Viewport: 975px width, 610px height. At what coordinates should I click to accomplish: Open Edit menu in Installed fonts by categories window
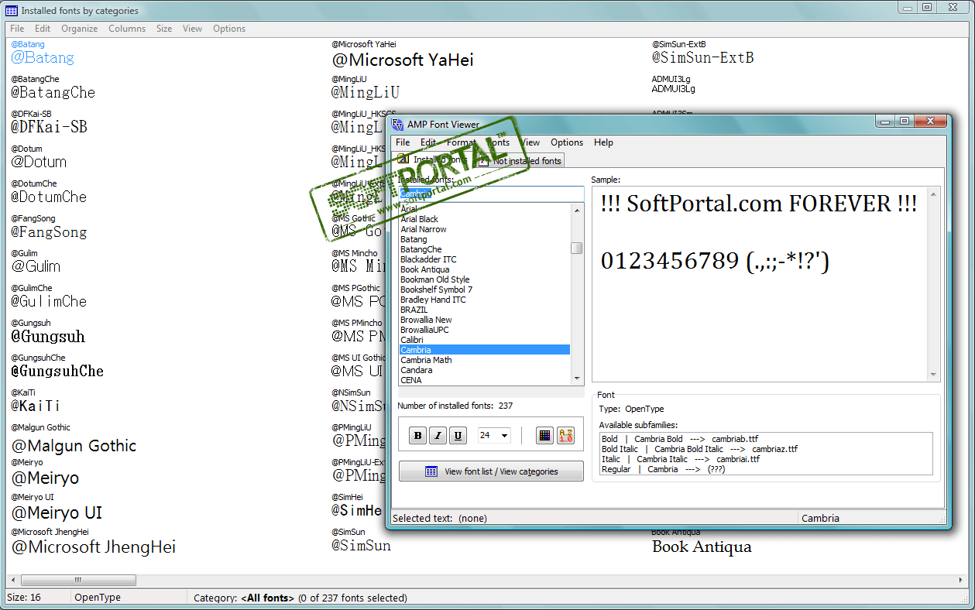coord(43,29)
